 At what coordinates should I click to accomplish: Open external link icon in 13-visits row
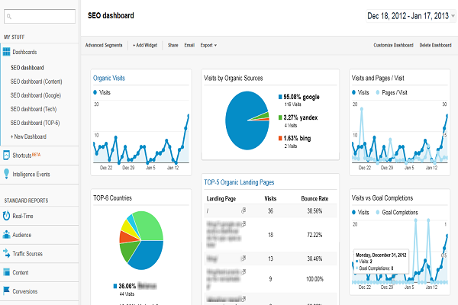[x=244, y=258]
